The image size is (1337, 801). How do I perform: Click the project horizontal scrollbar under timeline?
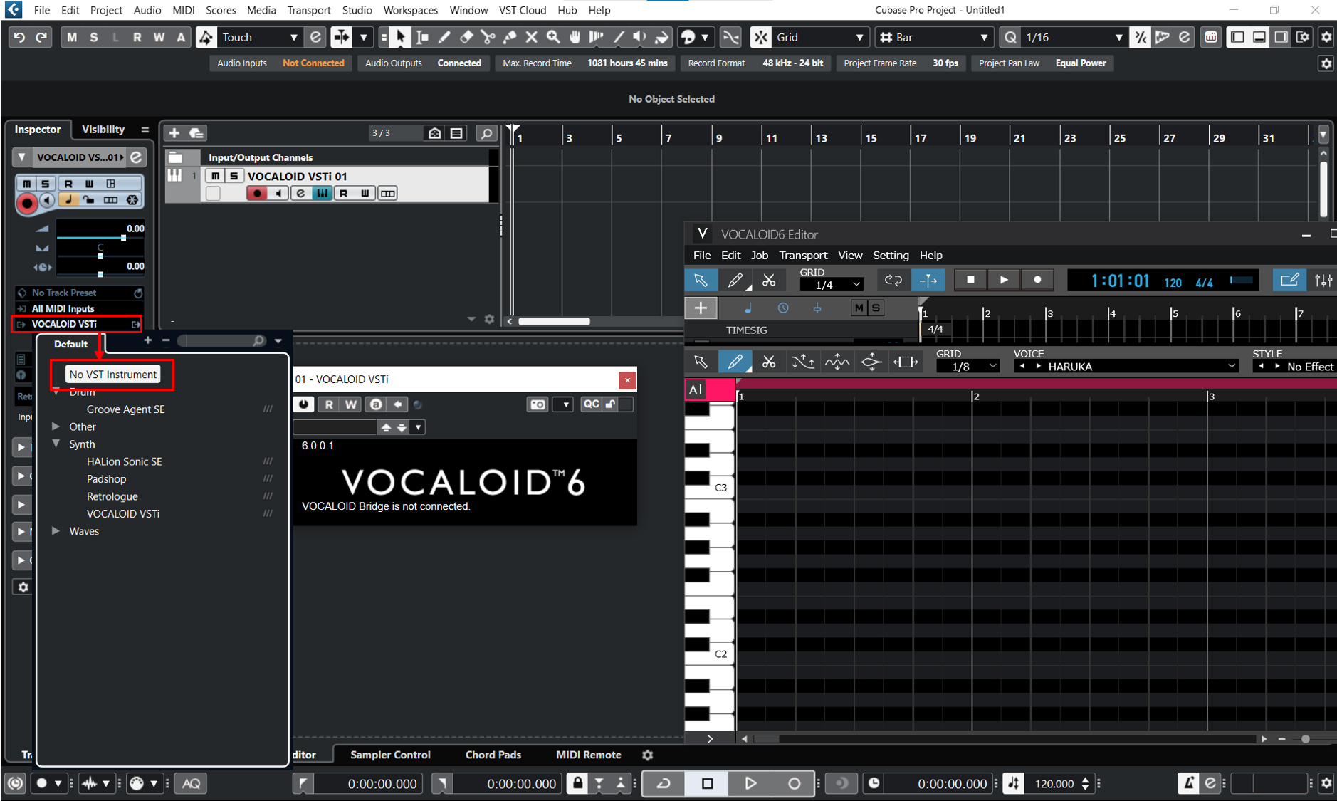(554, 321)
